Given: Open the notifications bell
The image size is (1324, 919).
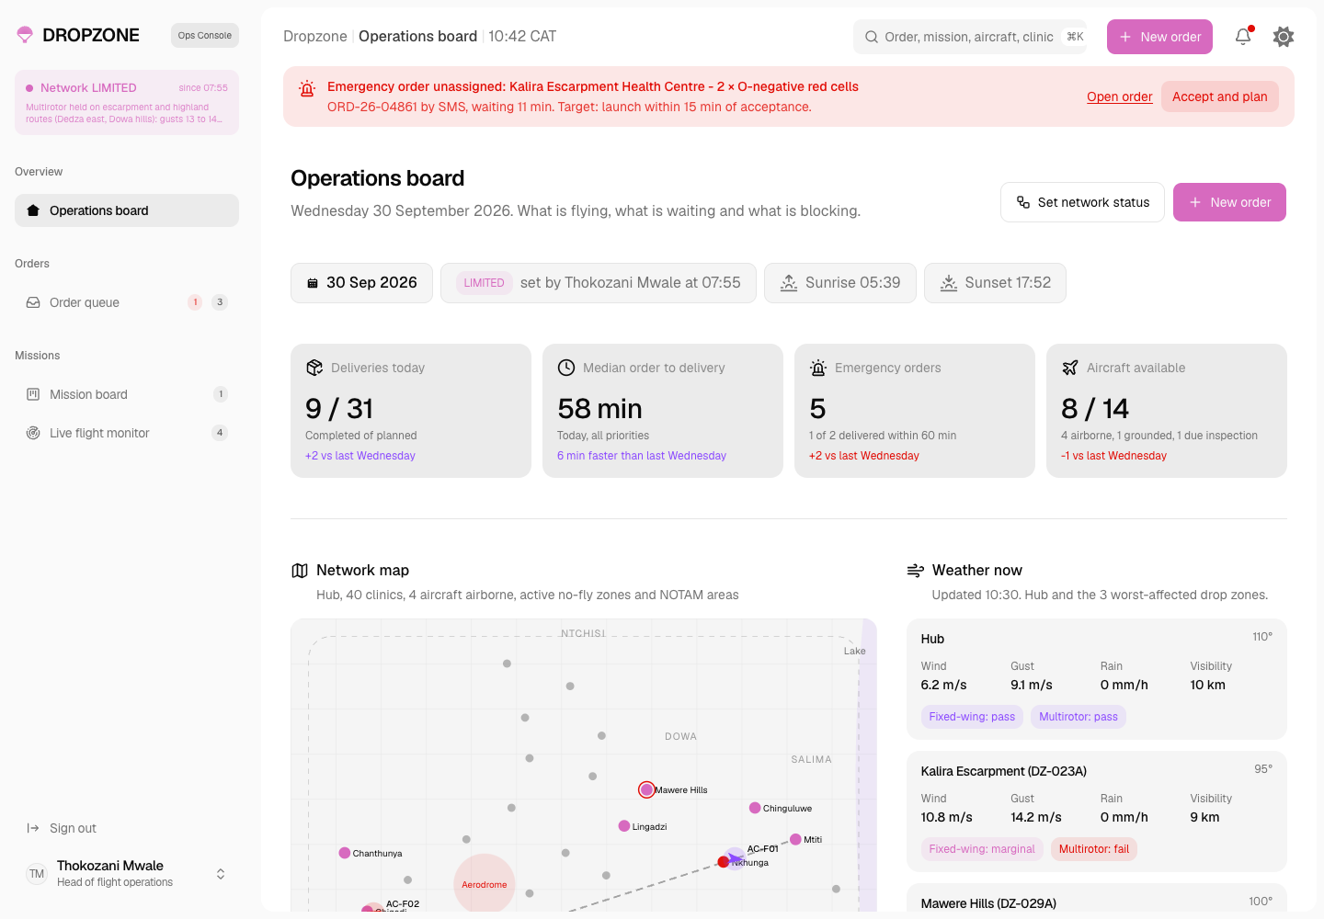Looking at the screenshot, I should pyautogui.click(x=1243, y=37).
